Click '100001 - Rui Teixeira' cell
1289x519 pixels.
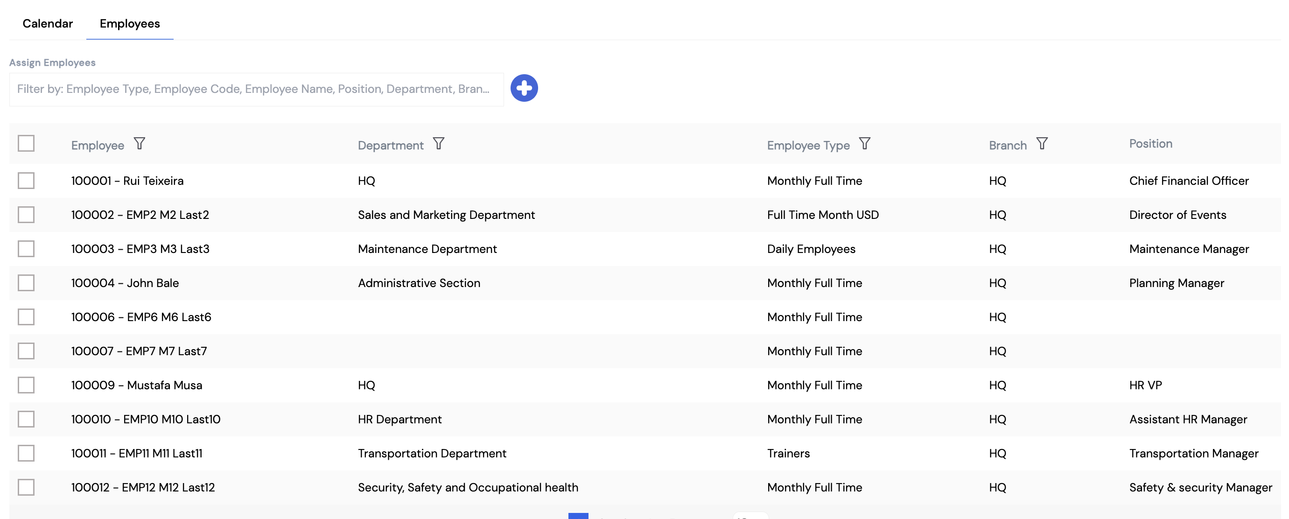tap(127, 181)
